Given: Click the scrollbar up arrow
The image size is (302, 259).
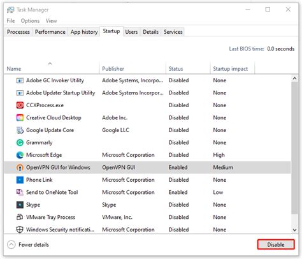Looking at the screenshot, I should [x=294, y=78].
